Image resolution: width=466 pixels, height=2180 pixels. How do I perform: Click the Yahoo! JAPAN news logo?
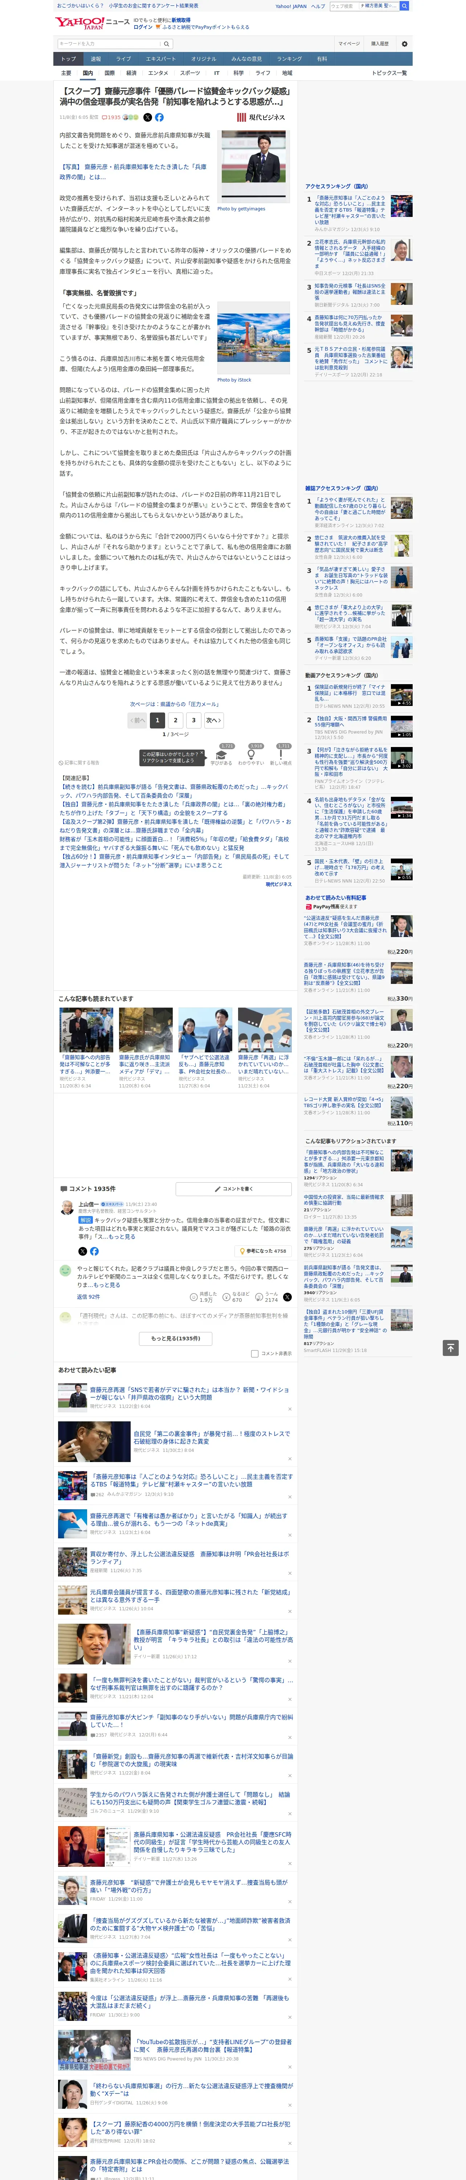click(x=91, y=23)
